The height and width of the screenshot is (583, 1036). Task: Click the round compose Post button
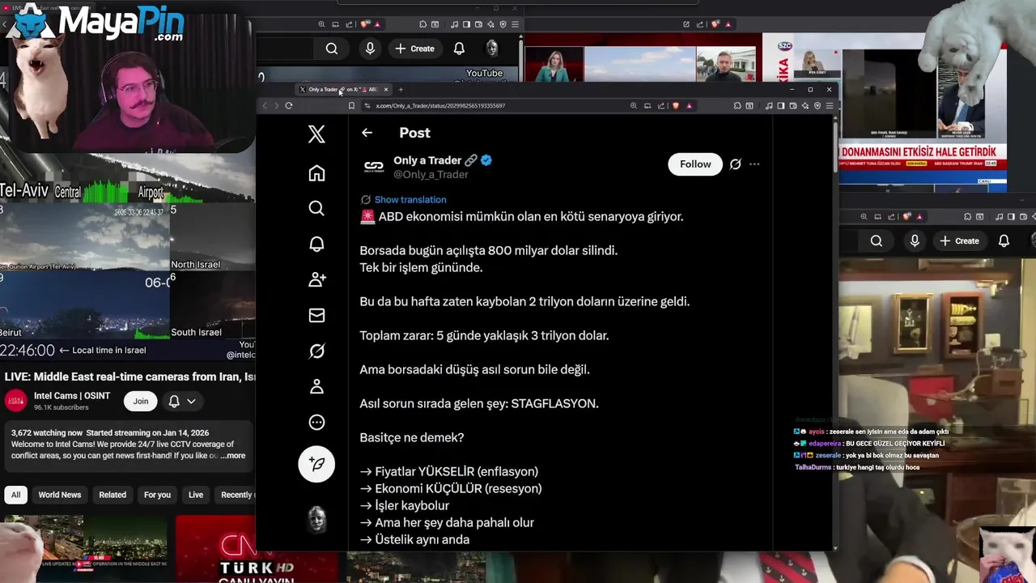[316, 464]
